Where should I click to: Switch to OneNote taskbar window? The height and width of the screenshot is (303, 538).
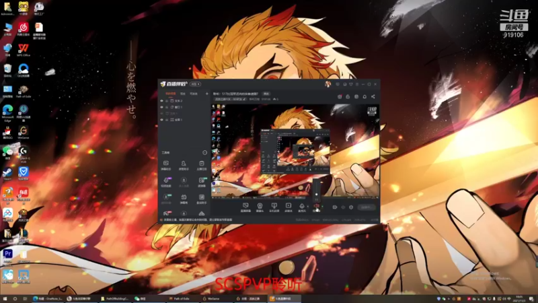[48, 298]
